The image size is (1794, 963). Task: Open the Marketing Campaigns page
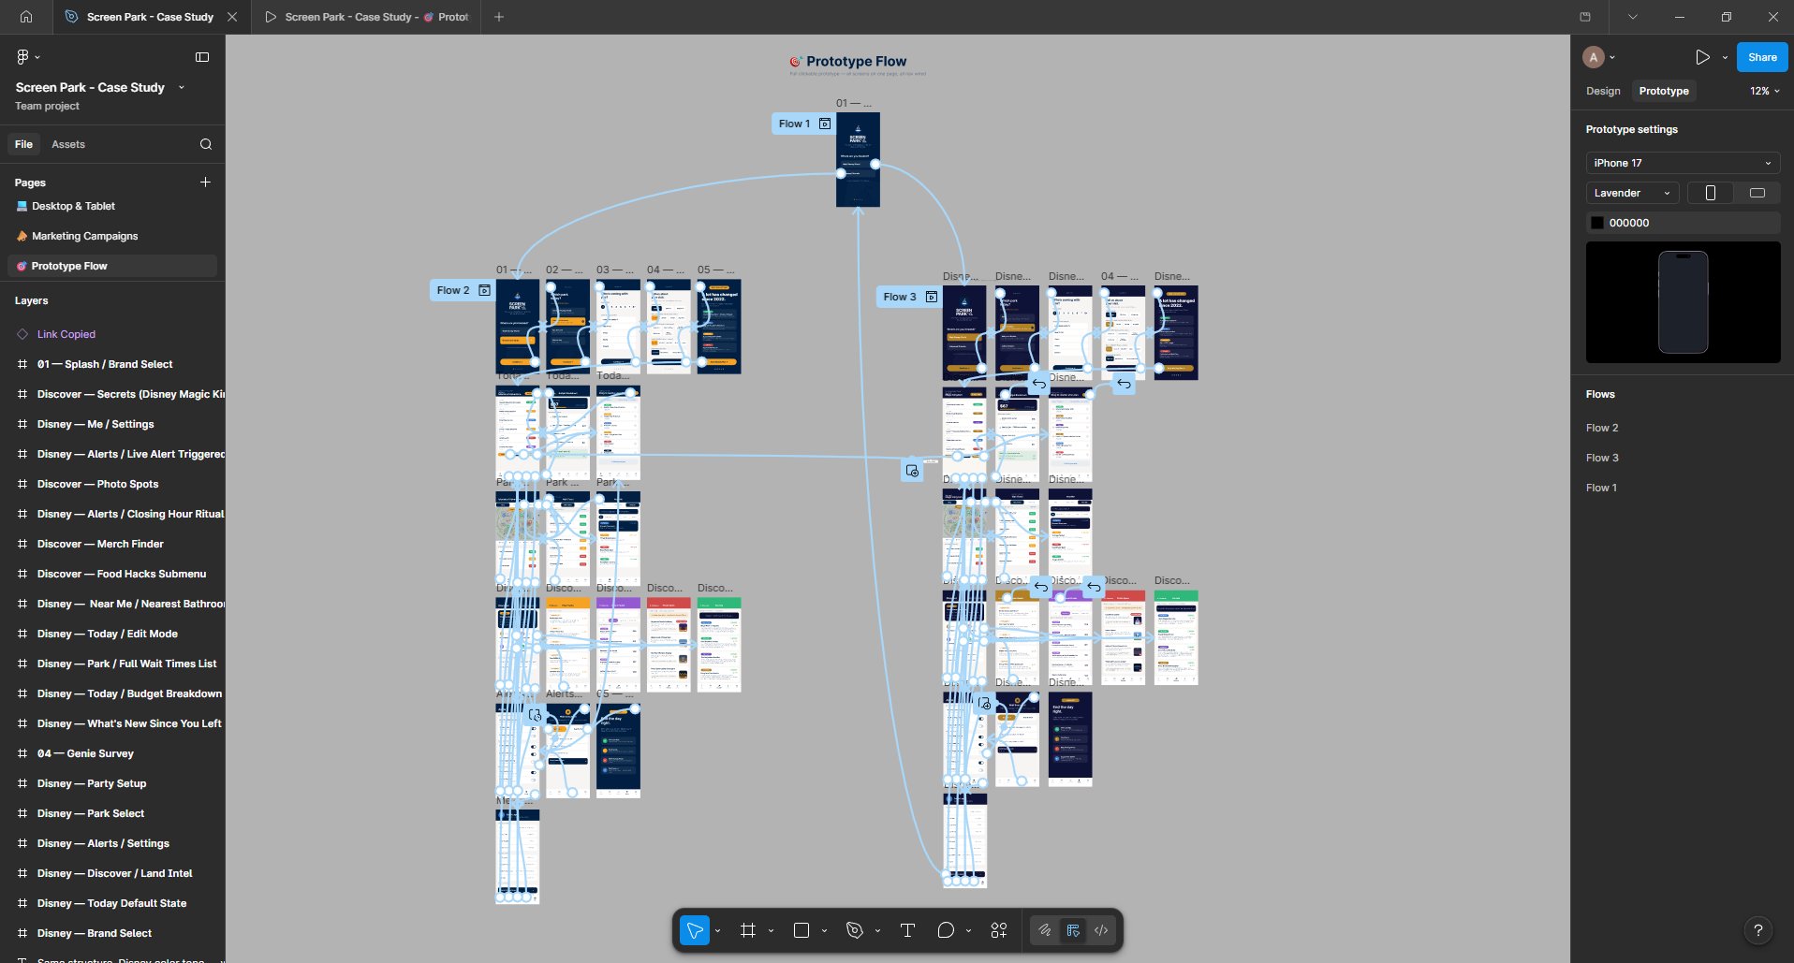point(112,236)
